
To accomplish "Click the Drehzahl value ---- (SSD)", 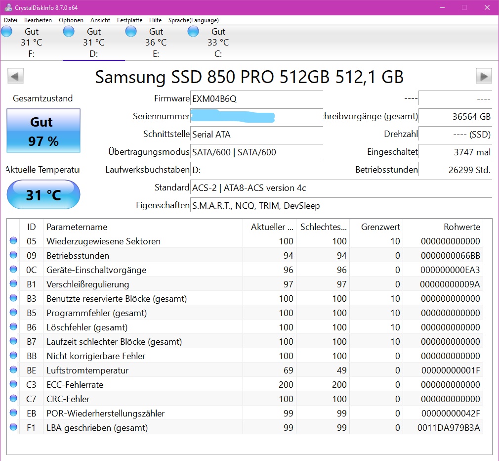I will 456,135.
